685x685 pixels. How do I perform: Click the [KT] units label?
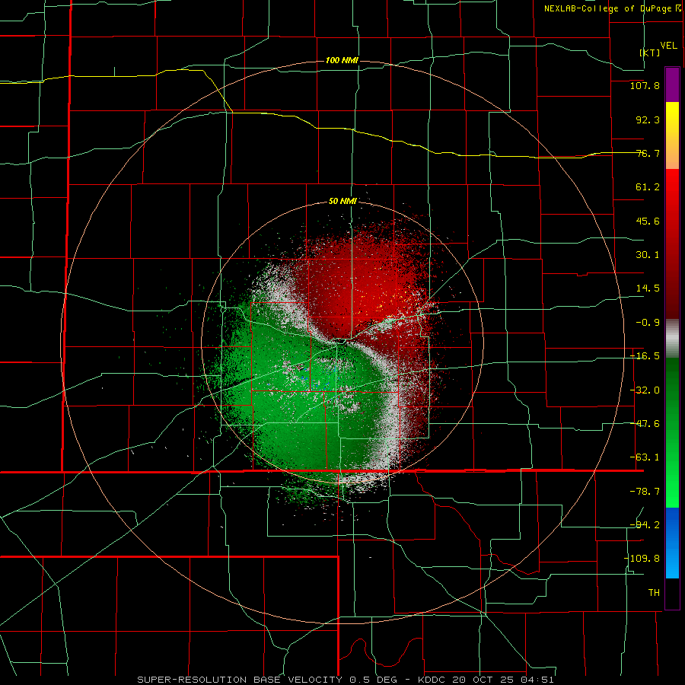[x=650, y=53]
